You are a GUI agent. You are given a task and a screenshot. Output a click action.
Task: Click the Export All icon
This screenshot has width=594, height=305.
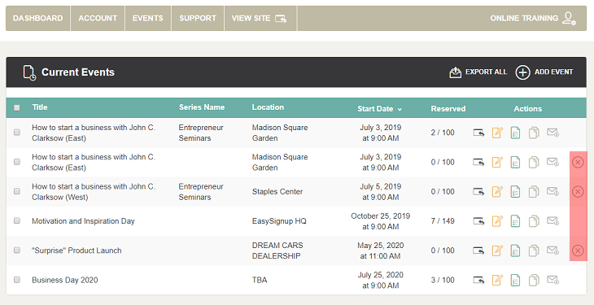(x=456, y=72)
